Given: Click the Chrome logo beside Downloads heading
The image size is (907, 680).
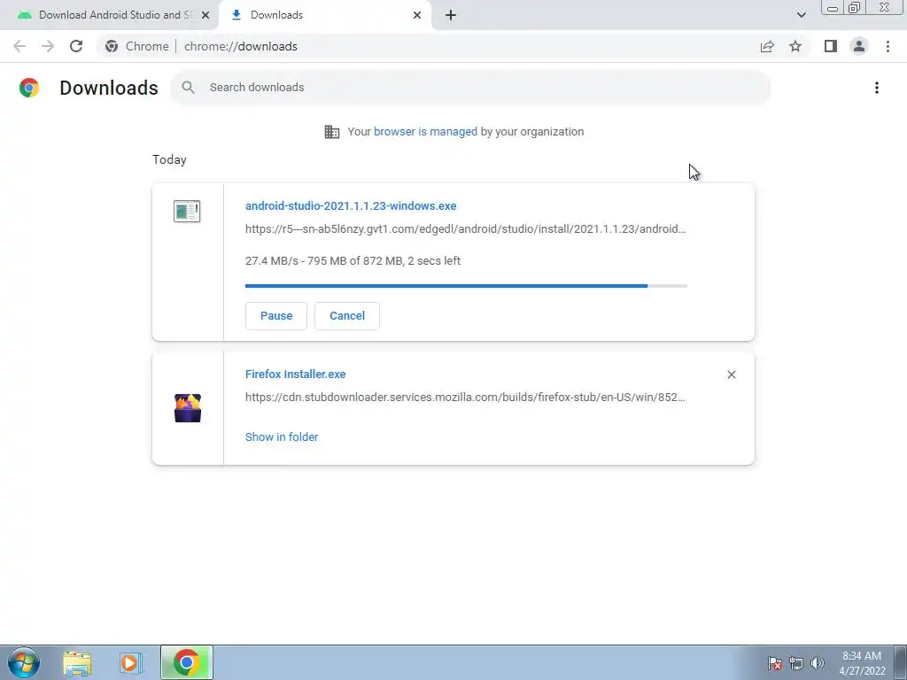Looking at the screenshot, I should (x=29, y=88).
